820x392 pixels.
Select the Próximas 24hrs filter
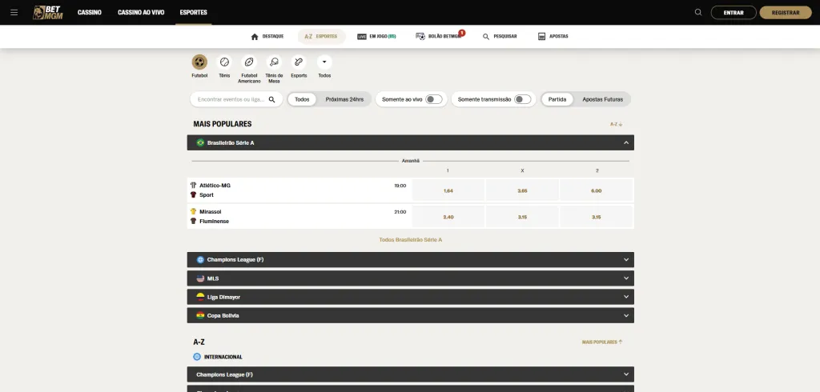(344, 99)
